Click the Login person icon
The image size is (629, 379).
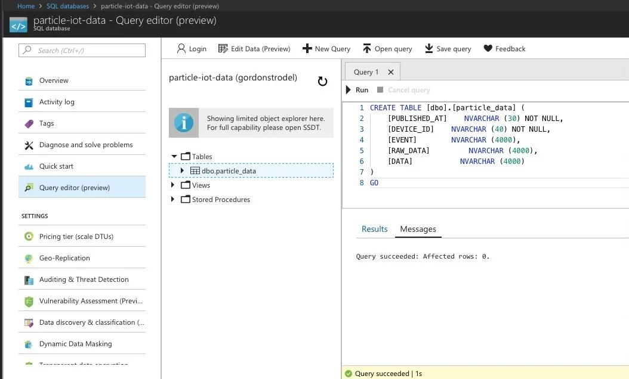[x=181, y=48]
